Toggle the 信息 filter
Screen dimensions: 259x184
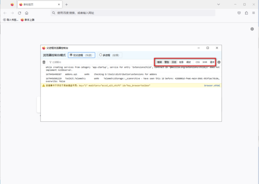click(181, 62)
